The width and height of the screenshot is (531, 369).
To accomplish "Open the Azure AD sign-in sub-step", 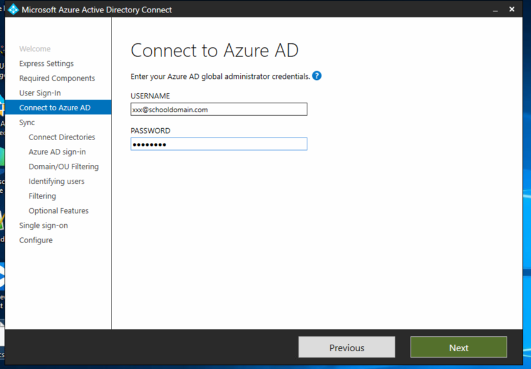I will click(57, 152).
